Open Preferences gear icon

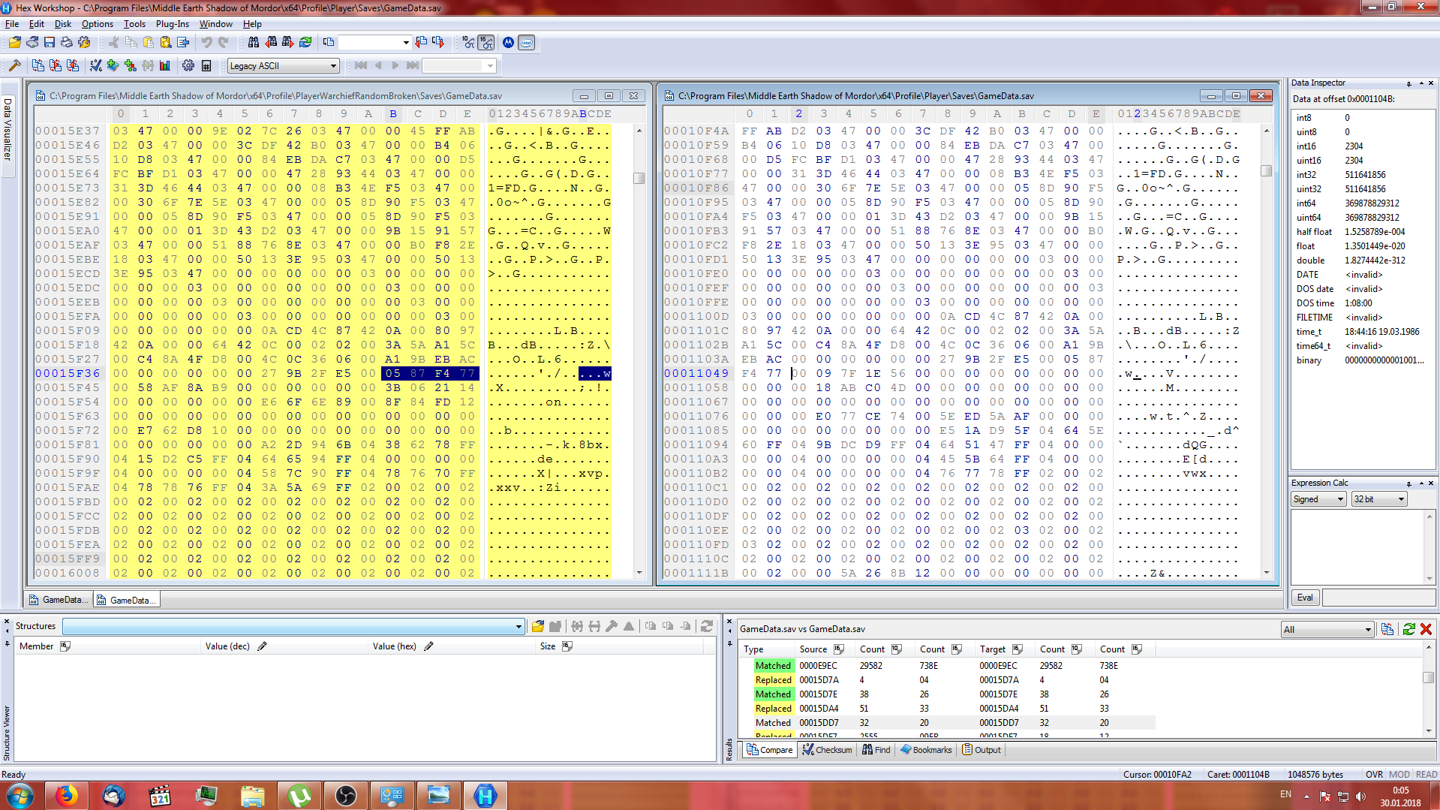(x=188, y=66)
